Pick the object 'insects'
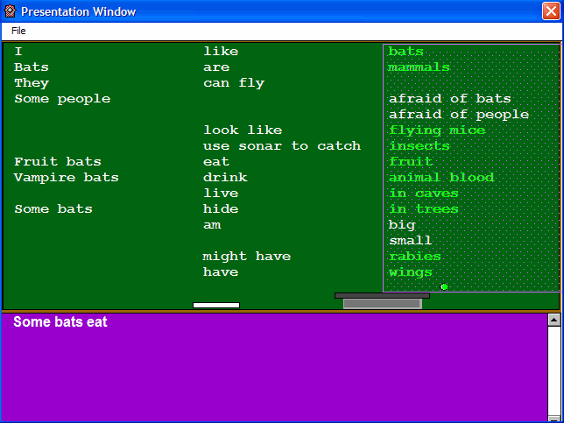Image resolution: width=564 pixels, height=423 pixels. click(x=419, y=146)
